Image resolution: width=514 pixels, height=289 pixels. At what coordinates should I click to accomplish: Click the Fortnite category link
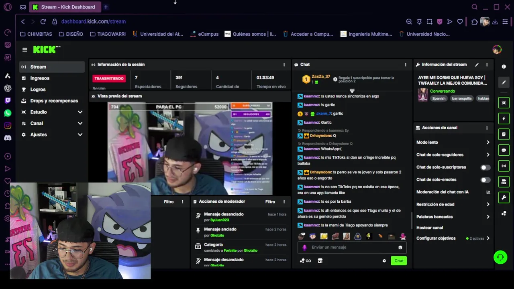pyautogui.click(x=230, y=251)
